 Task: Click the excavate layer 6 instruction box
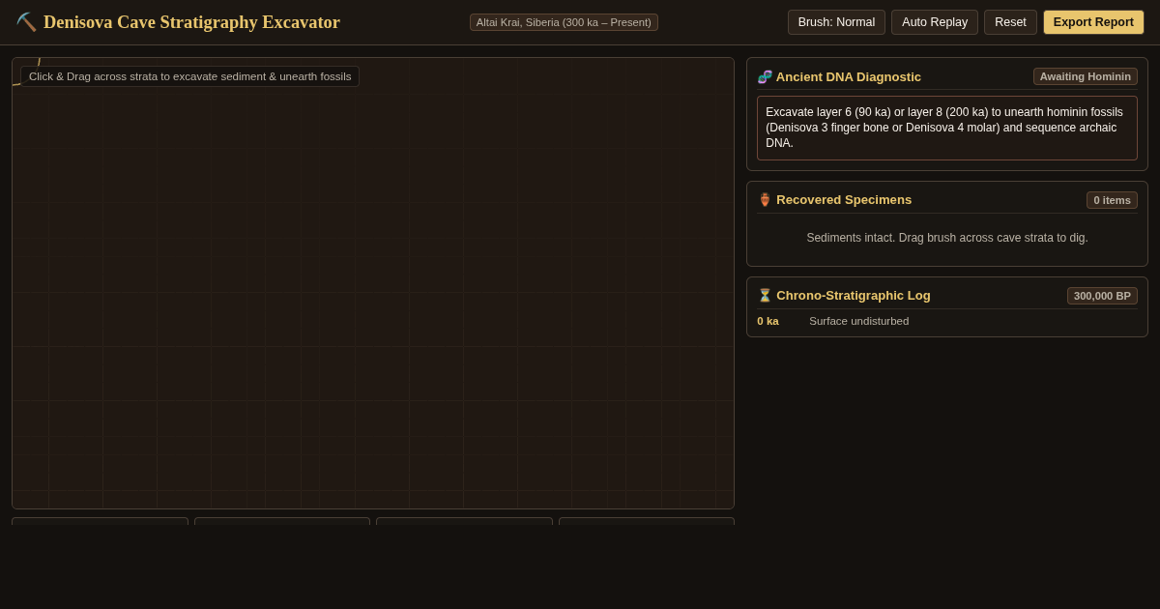click(947, 128)
